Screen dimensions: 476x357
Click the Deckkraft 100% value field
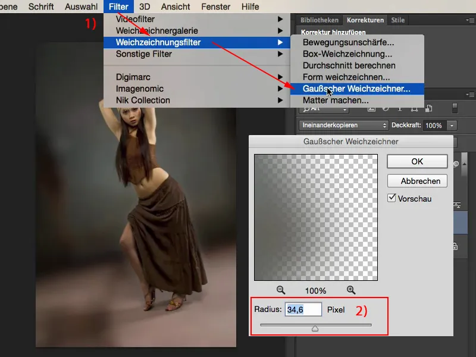[x=435, y=126]
